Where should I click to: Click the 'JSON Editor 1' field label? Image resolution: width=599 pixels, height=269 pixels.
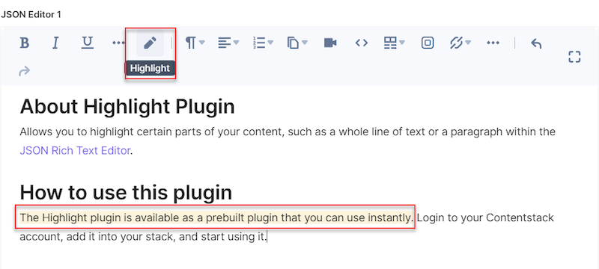[31, 14]
